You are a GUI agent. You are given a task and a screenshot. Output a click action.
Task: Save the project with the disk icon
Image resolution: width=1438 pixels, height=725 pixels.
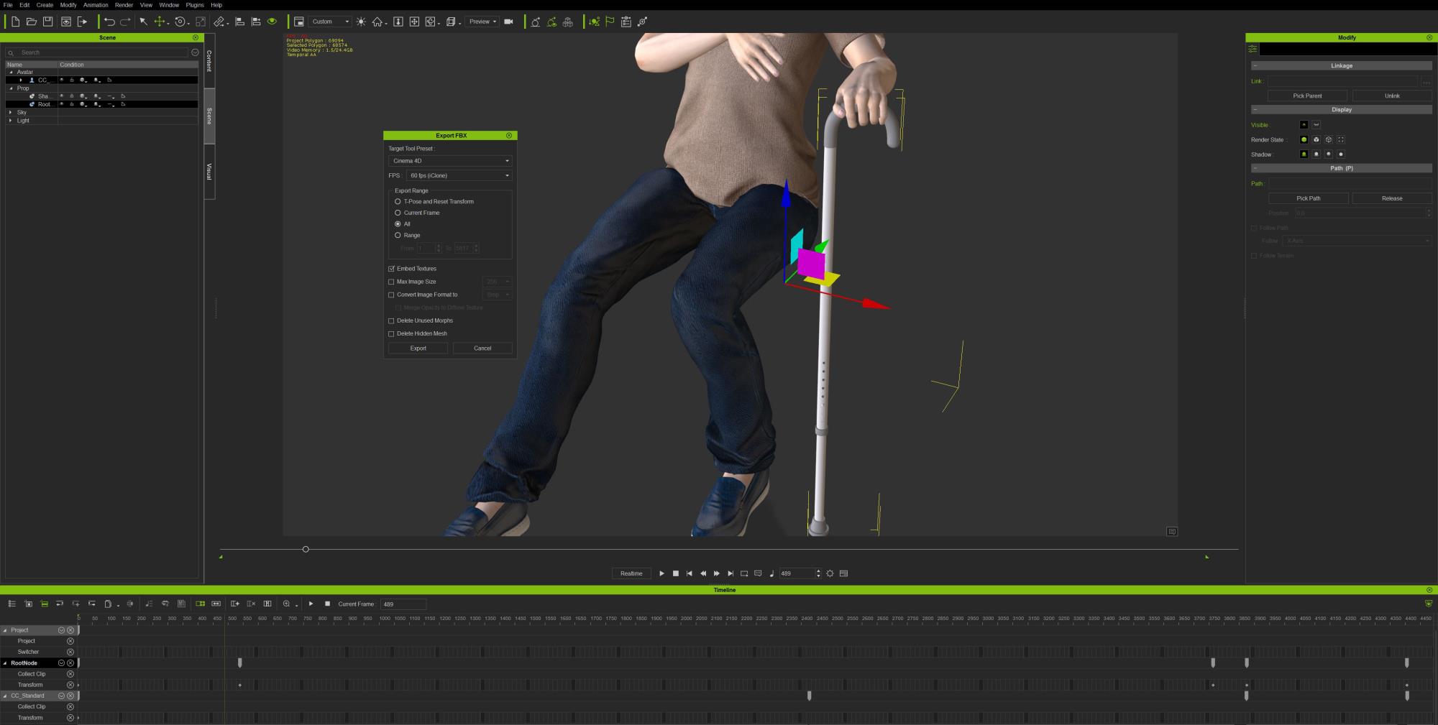48,22
